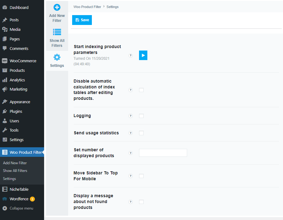Open the Posts menu
Viewport: 283px width, 220px height.
point(13,19)
